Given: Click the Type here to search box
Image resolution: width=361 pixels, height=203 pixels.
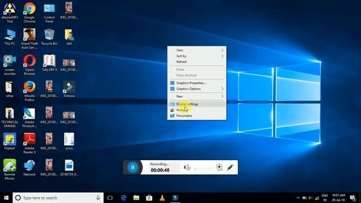Looking at the screenshot, I should point(58,198).
